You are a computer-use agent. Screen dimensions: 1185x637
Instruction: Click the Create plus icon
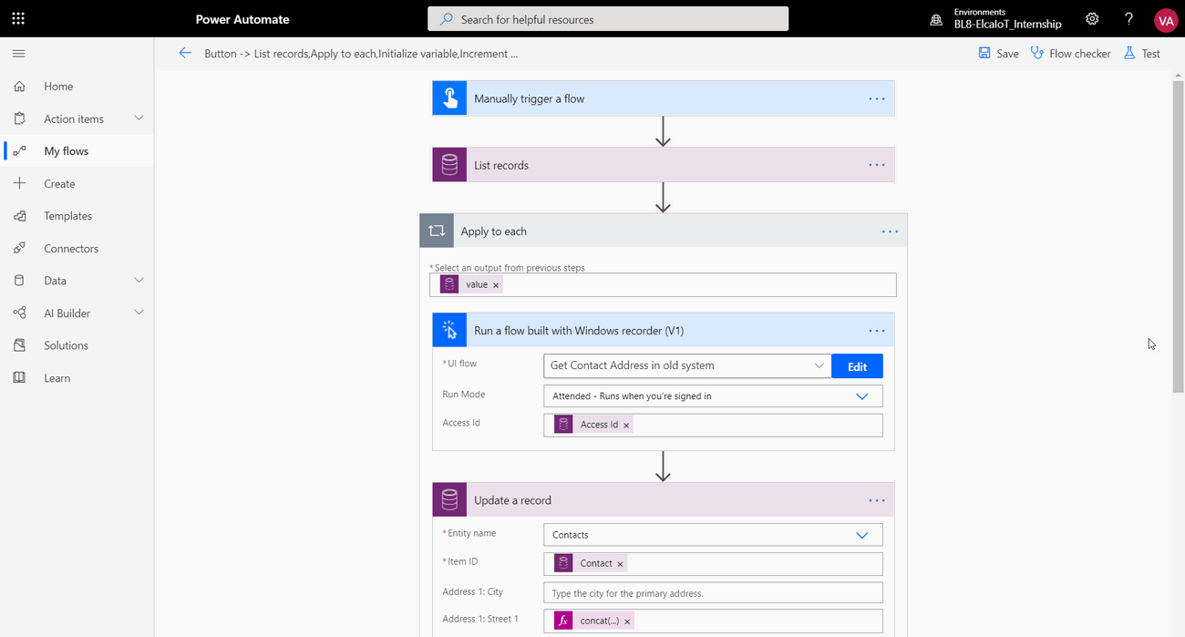tap(19, 183)
